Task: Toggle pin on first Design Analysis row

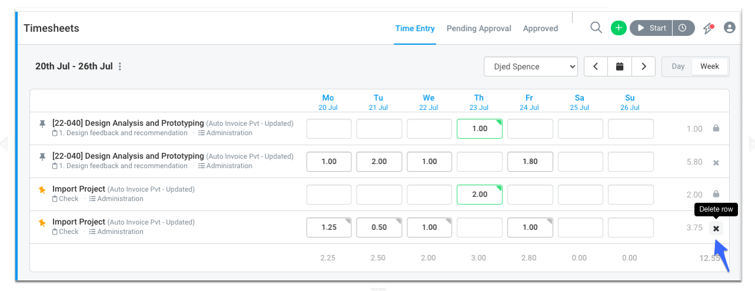Action: point(42,123)
